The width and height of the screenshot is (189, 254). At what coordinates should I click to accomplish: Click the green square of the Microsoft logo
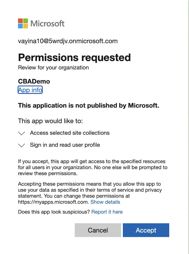coord(25,20)
